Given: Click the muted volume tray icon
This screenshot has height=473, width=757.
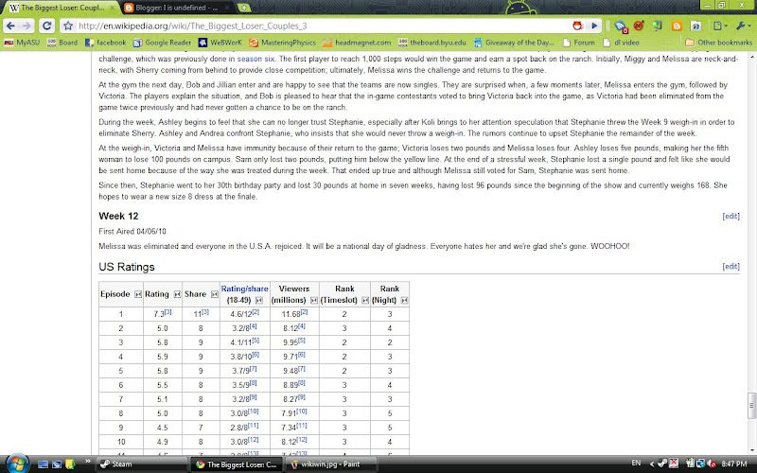Looking at the screenshot, I should (x=712, y=464).
